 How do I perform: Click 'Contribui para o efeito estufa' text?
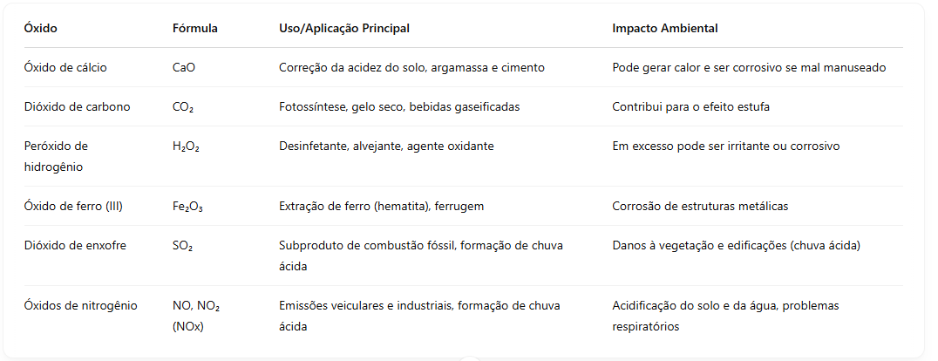691,106
